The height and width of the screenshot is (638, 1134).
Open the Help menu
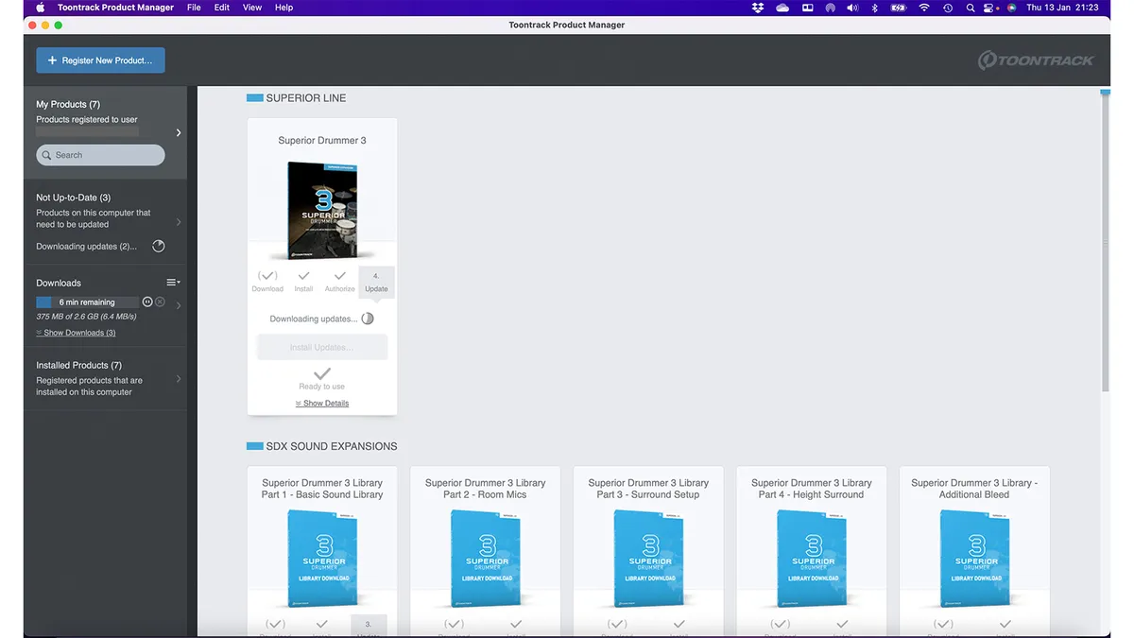pos(283,8)
